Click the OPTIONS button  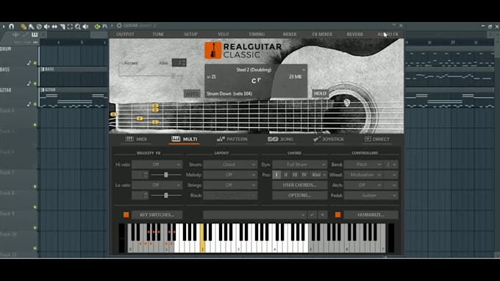(x=299, y=195)
